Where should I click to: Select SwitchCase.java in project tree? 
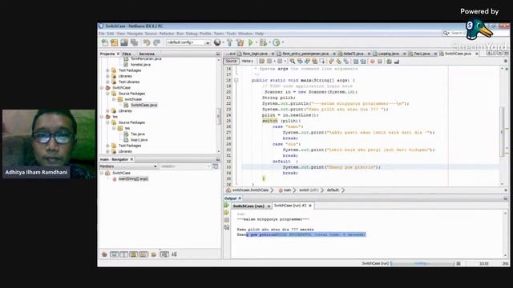[144, 105]
